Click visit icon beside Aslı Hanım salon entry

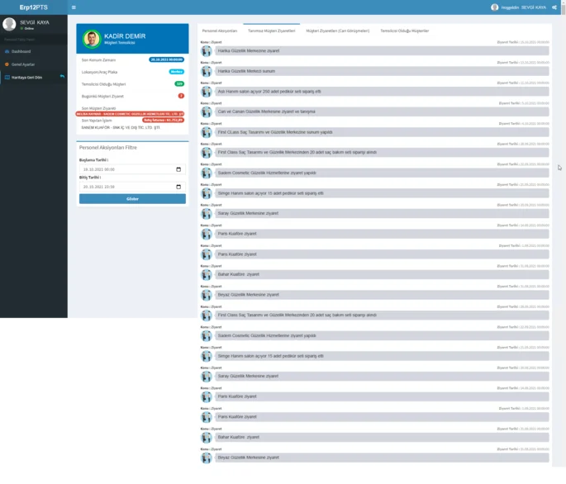(x=206, y=92)
